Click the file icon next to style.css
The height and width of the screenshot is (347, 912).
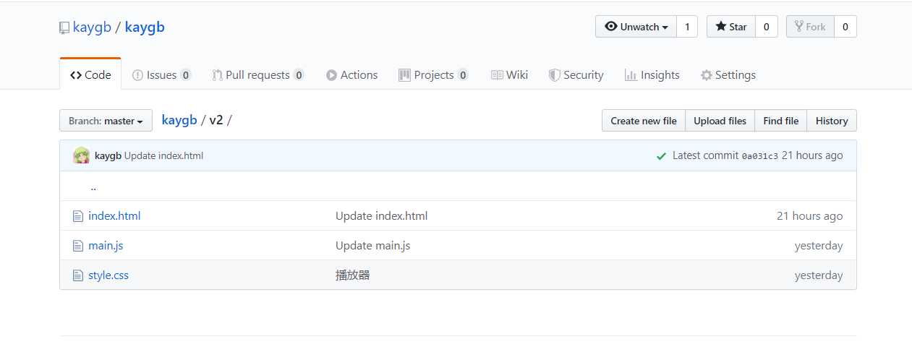click(78, 275)
